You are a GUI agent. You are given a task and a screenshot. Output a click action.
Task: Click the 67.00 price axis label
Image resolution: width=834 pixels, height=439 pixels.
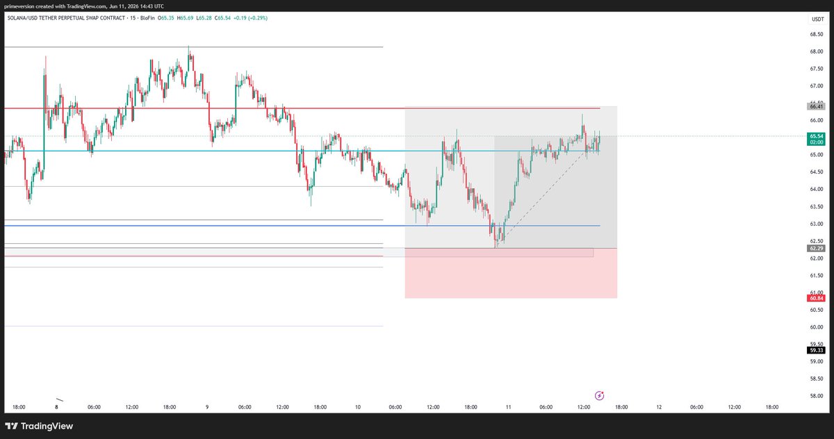(x=817, y=86)
